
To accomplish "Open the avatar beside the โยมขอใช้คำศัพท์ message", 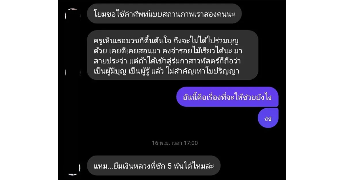I will pyautogui.click(x=73, y=15).
